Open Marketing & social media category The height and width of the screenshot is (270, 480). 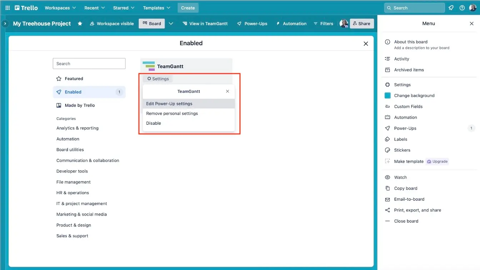coord(81,214)
